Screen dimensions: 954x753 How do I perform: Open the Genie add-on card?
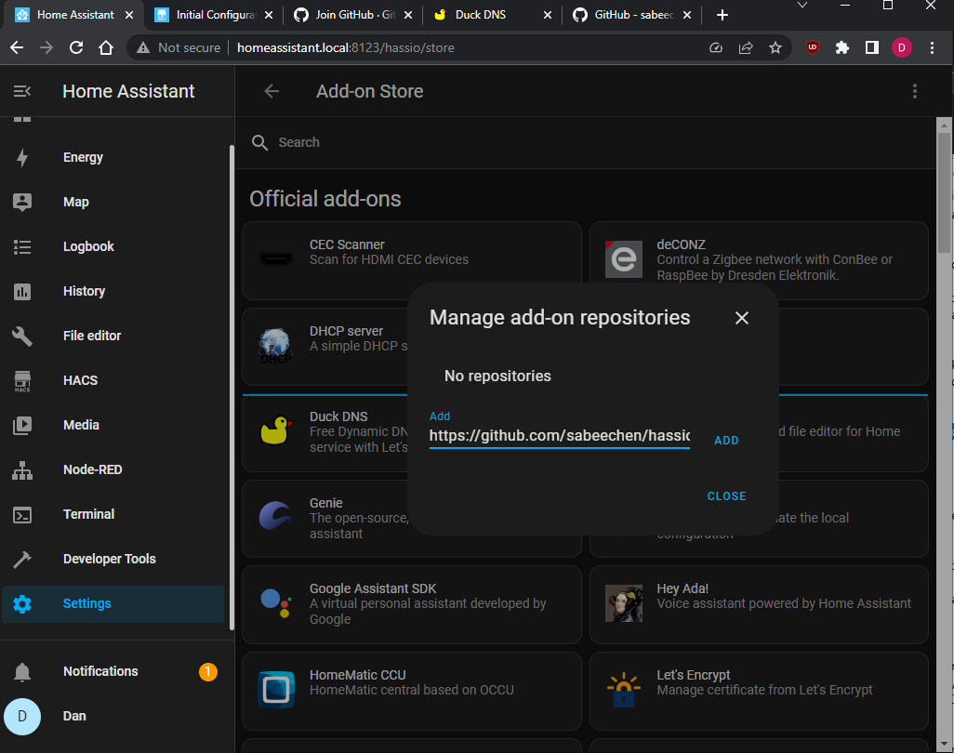pos(325,518)
